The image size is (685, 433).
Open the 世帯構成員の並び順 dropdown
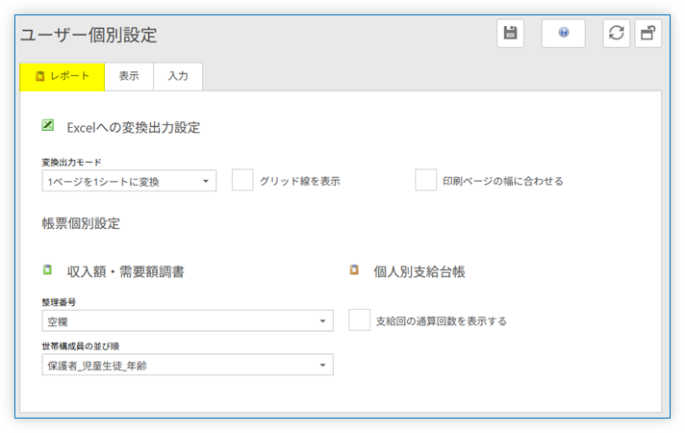point(188,365)
